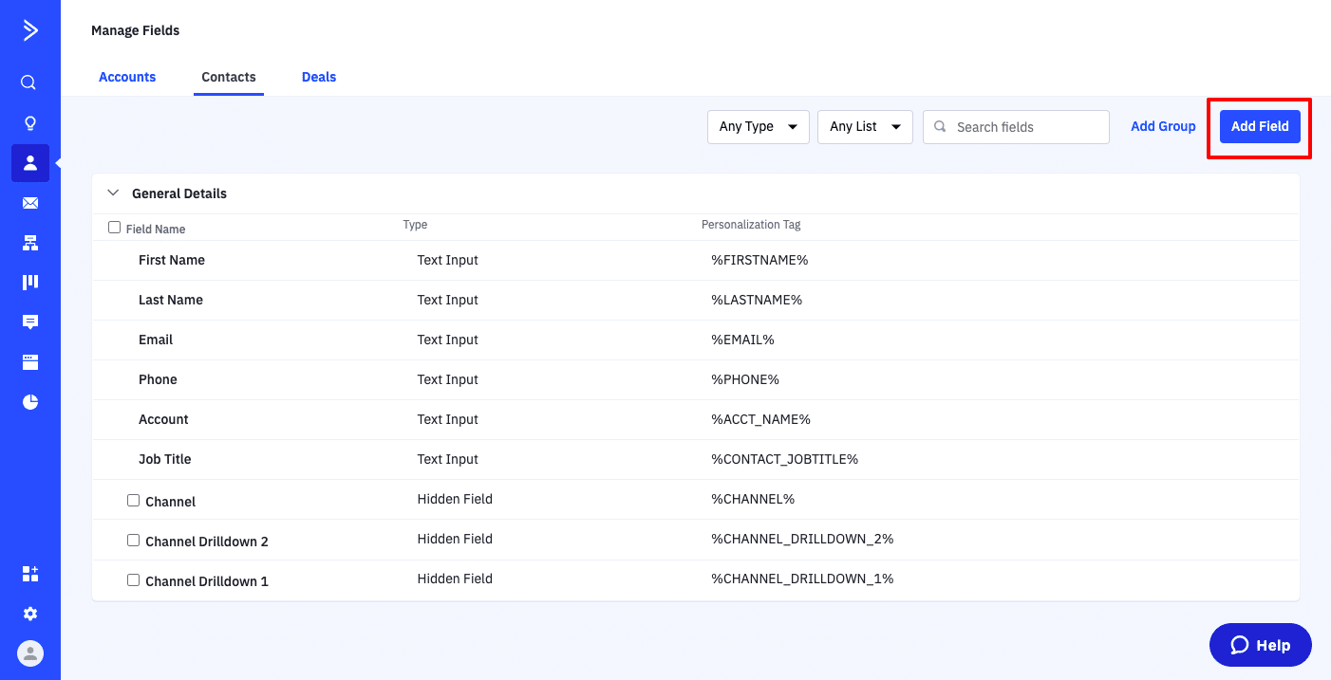Click the %LASTNAME% personalization tag

coord(757,300)
